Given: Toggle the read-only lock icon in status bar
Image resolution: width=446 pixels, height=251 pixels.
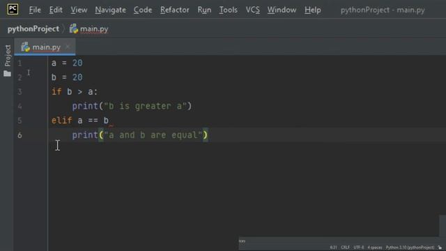Looking at the screenshot, I should [440, 248].
